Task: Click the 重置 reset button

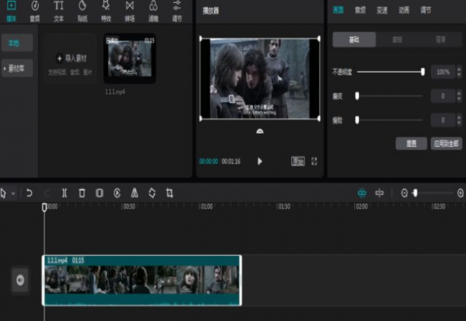Action: (x=412, y=144)
